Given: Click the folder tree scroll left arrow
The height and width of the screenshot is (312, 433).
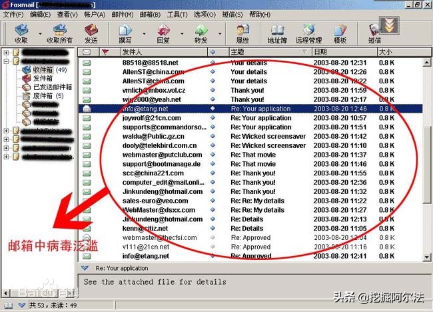Looking at the screenshot, I should click(x=5, y=293).
